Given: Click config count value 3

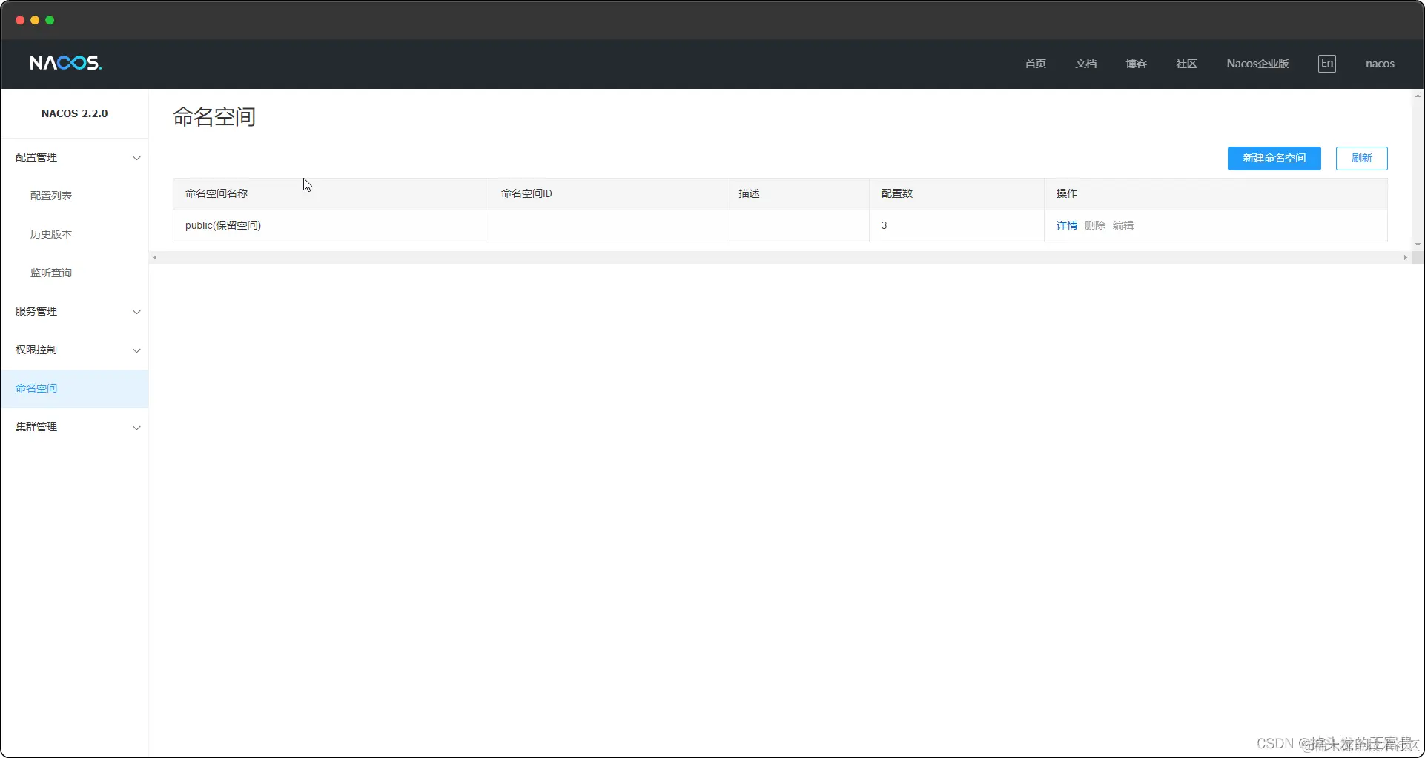Looking at the screenshot, I should pyautogui.click(x=884, y=225).
